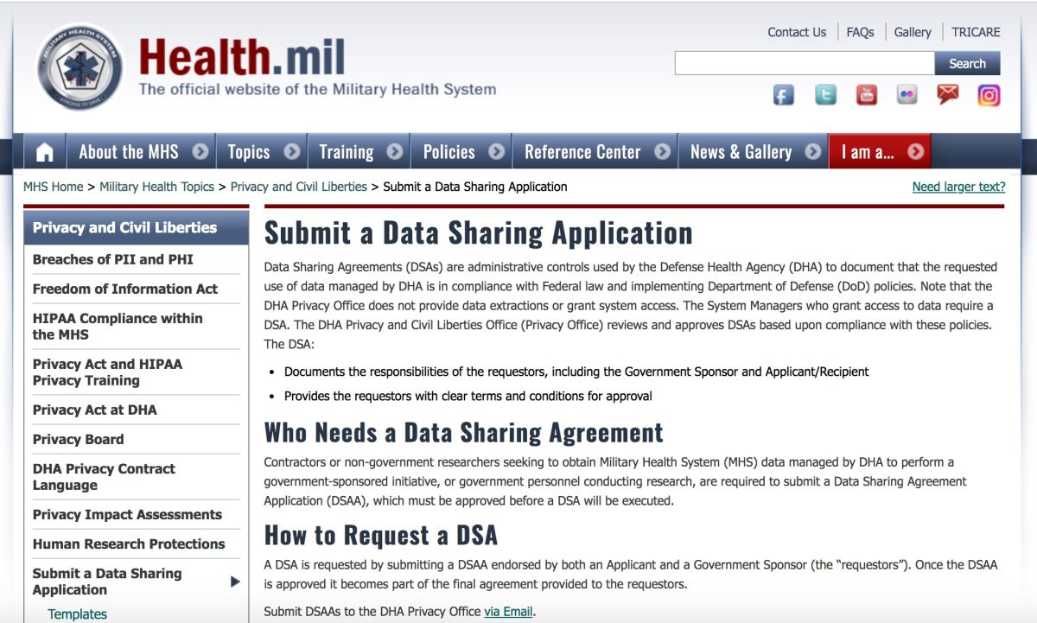This screenshot has width=1037, height=623.
Task: Open FAQs link
Action: 860,32
